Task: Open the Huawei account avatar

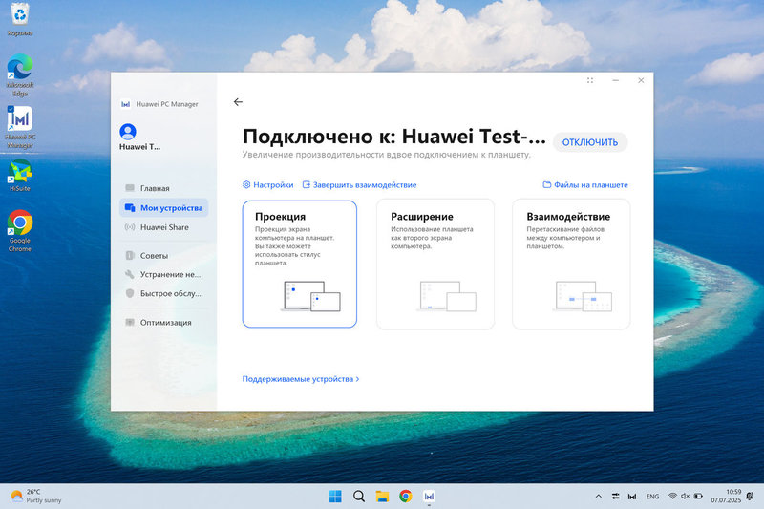Action: click(x=128, y=131)
